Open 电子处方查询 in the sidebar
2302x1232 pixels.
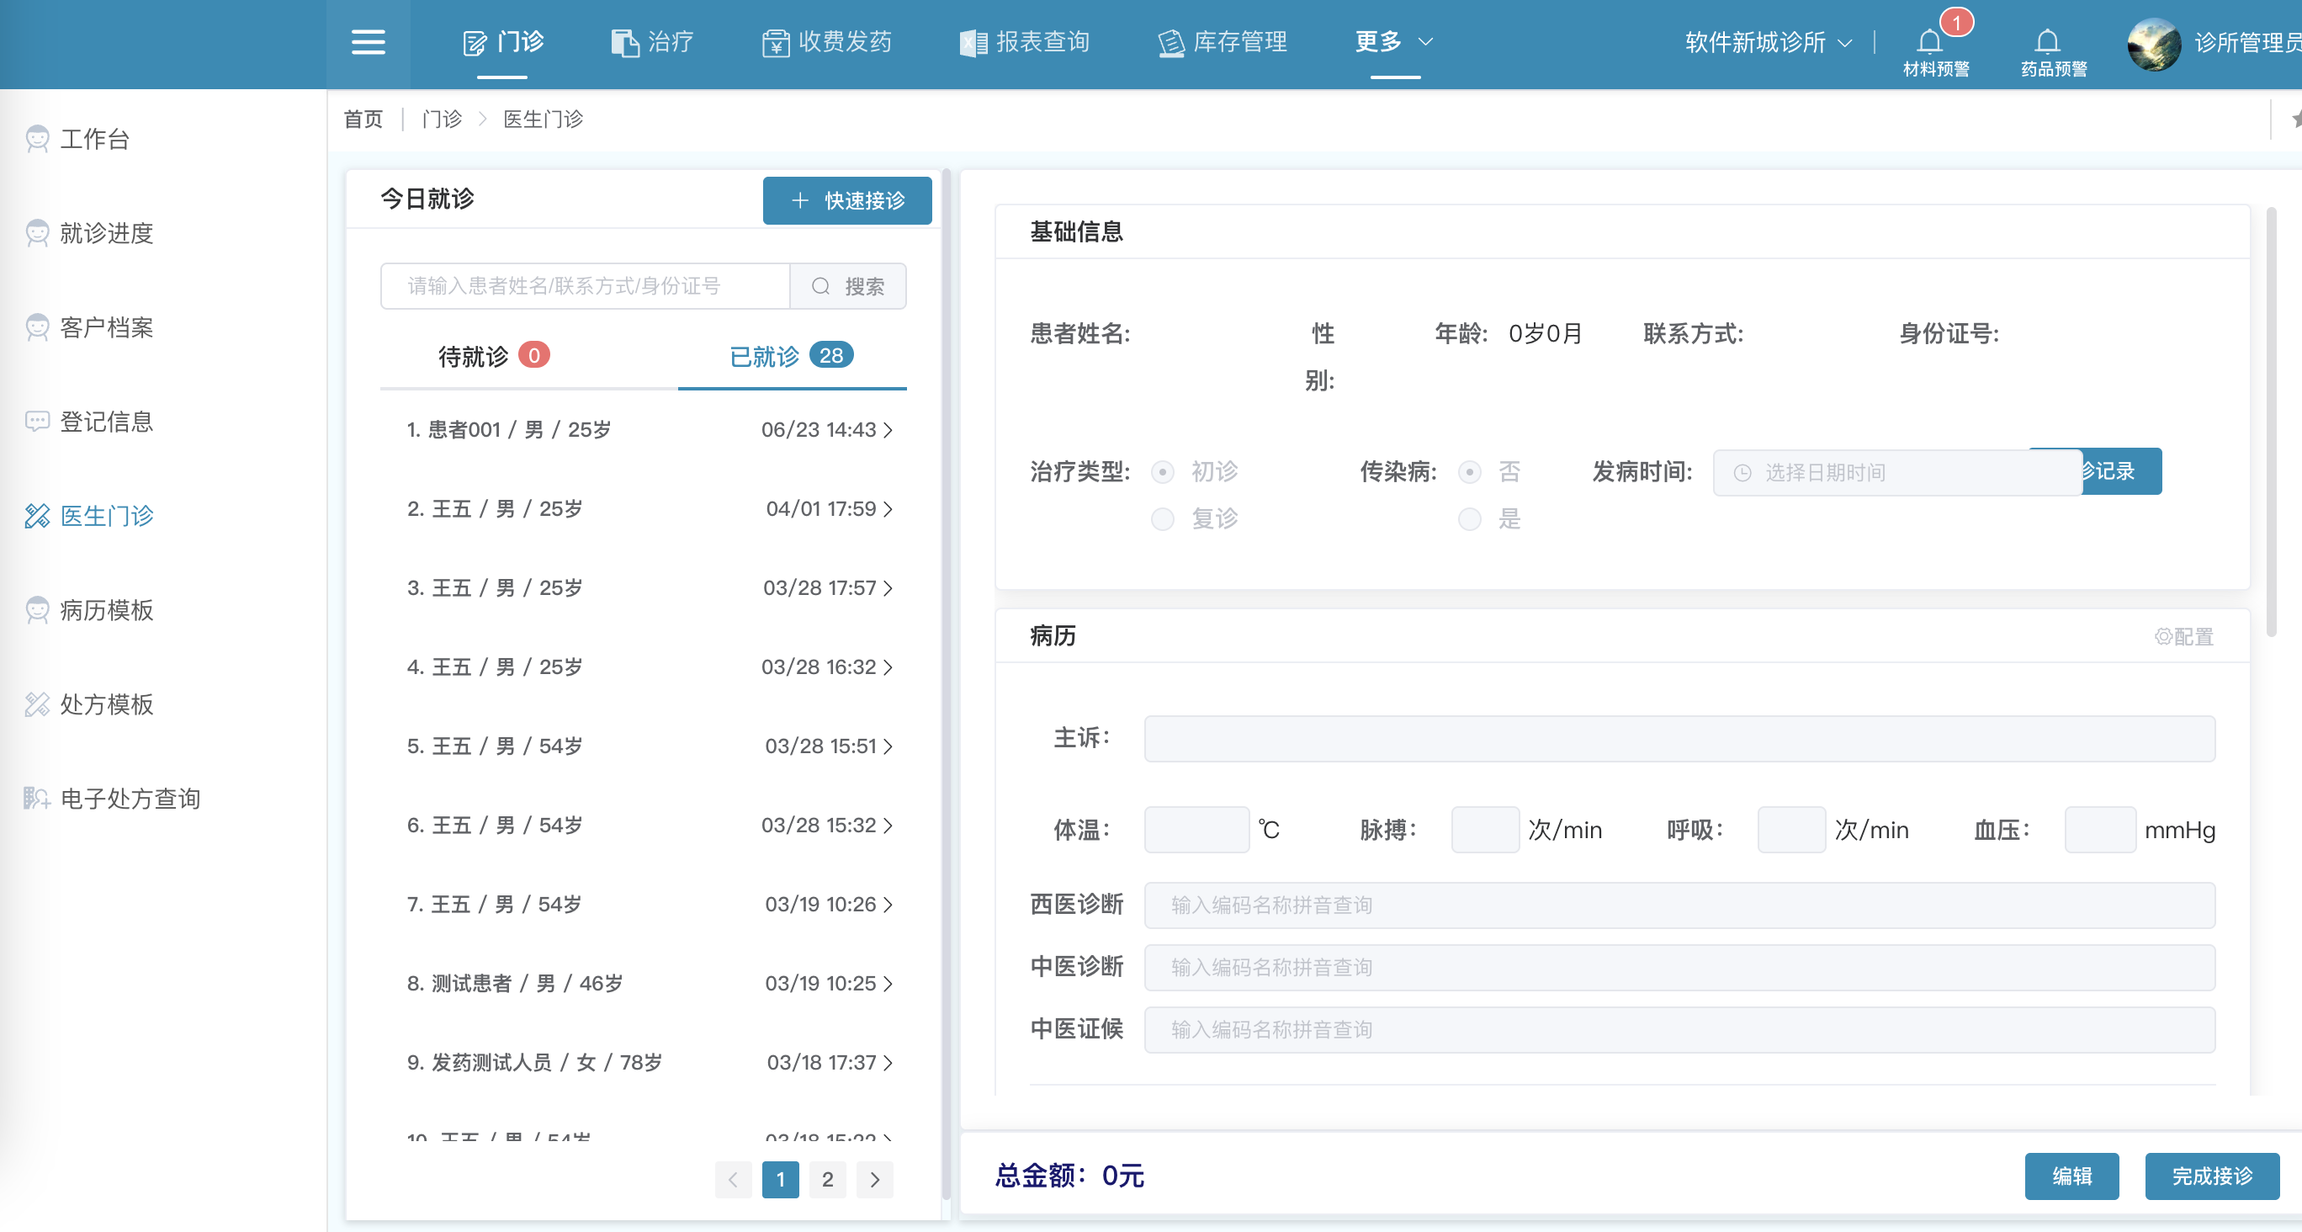[x=130, y=799]
